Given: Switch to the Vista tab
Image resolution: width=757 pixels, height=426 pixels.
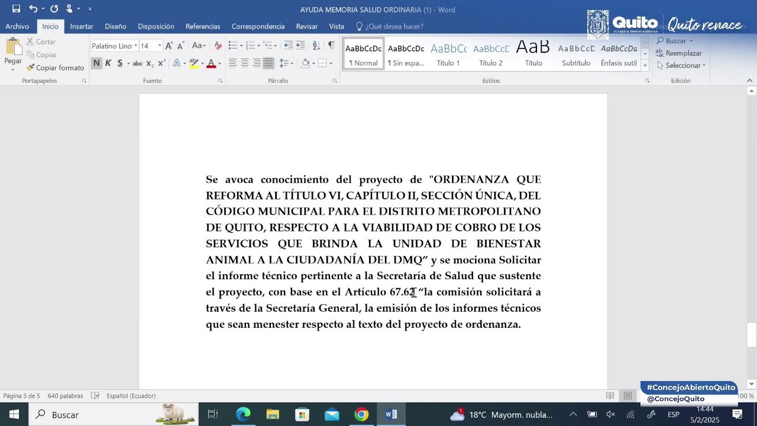Looking at the screenshot, I should pyautogui.click(x=337, y=26).
